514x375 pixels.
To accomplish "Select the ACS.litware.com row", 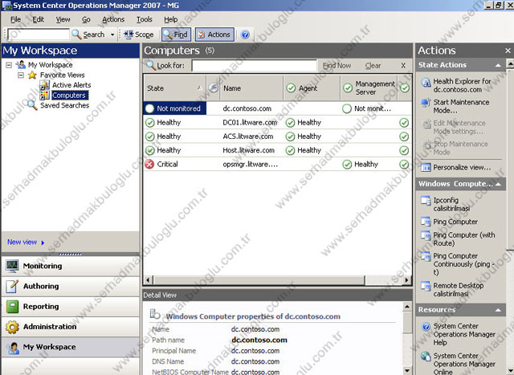I will pyautogui.click(x=277, y=137).
